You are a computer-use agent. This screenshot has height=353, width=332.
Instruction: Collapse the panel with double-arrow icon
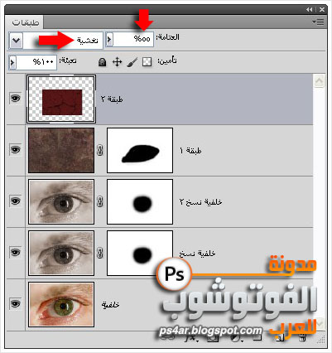pos(309,10)
